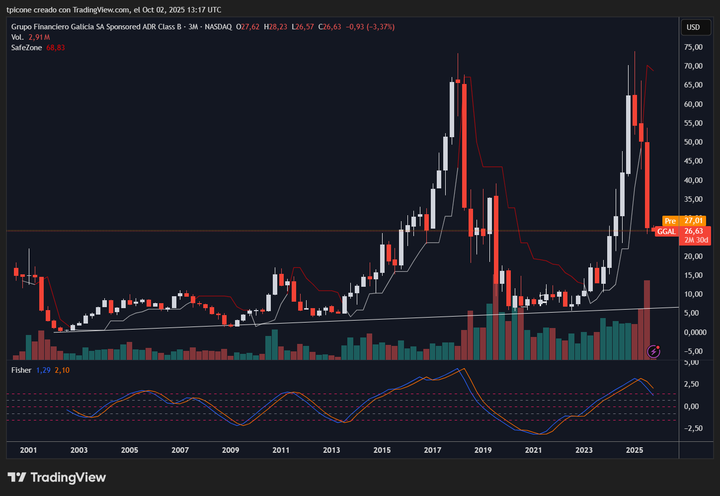Click the TradingView logo icon
The height and width of the screenshot is (496, 720).
point(17,478)
